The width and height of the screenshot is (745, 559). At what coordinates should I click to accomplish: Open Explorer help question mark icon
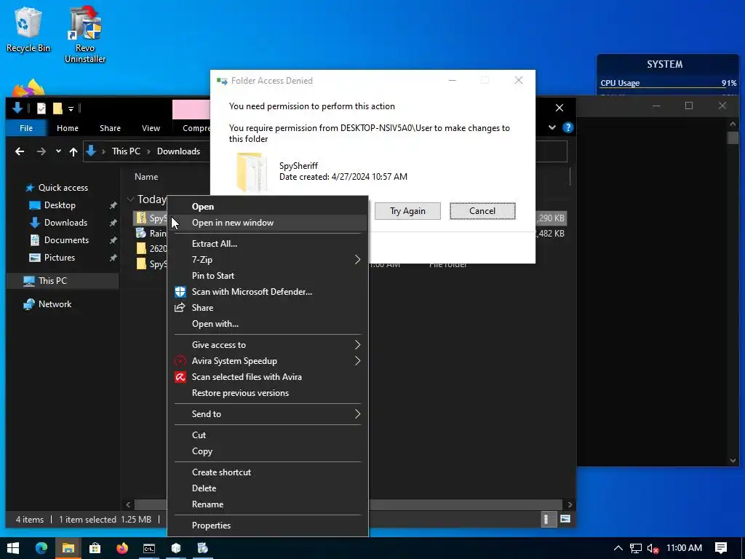(567, 127)
